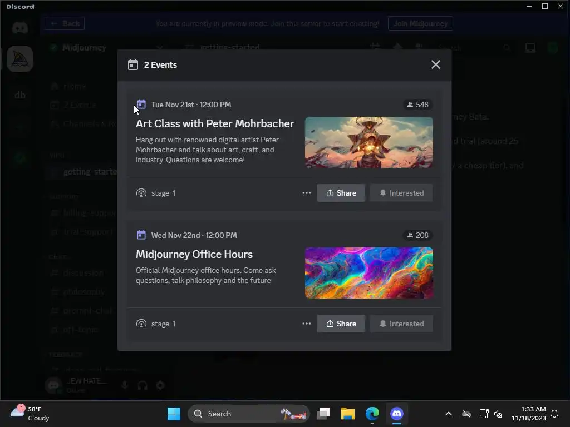Viewport: 570px width, 427px height.
Task: Mark Interested for Midjourney Office Hours
Action: click(401, 324)
